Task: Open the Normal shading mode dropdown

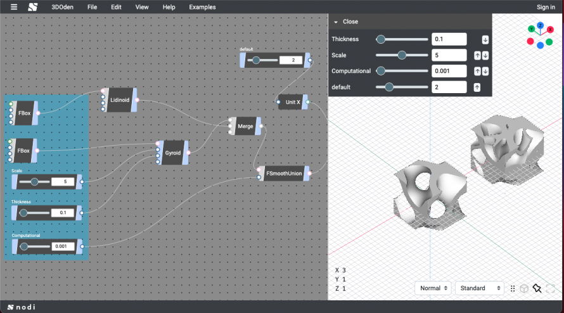Action: (x=433, y=288)
